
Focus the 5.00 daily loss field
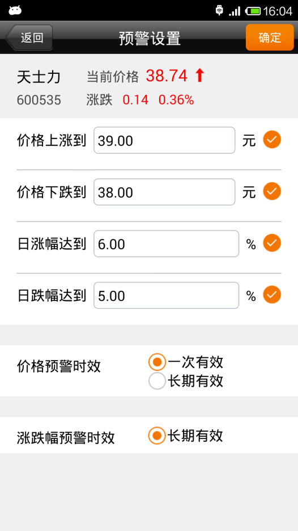(166, 295)
